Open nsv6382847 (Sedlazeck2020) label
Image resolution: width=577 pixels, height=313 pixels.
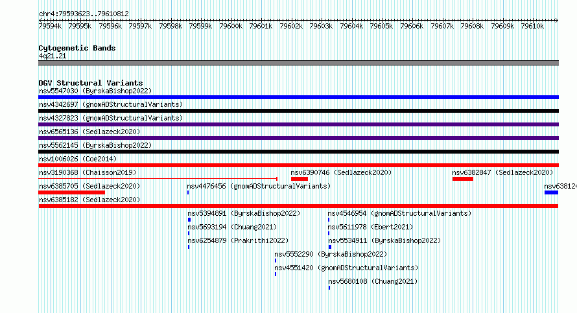point(502,172)
